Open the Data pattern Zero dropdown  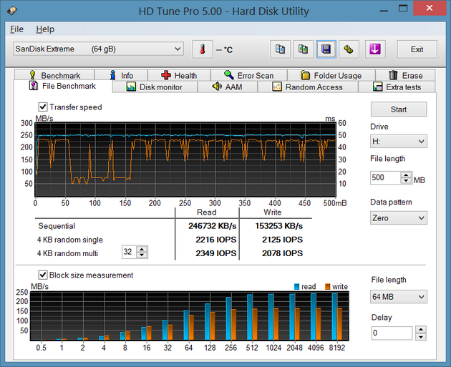398,218
